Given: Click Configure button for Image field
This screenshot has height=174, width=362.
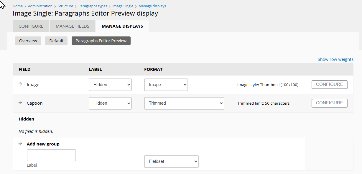Looking at the screenshot, I should (x=329, y=84).
